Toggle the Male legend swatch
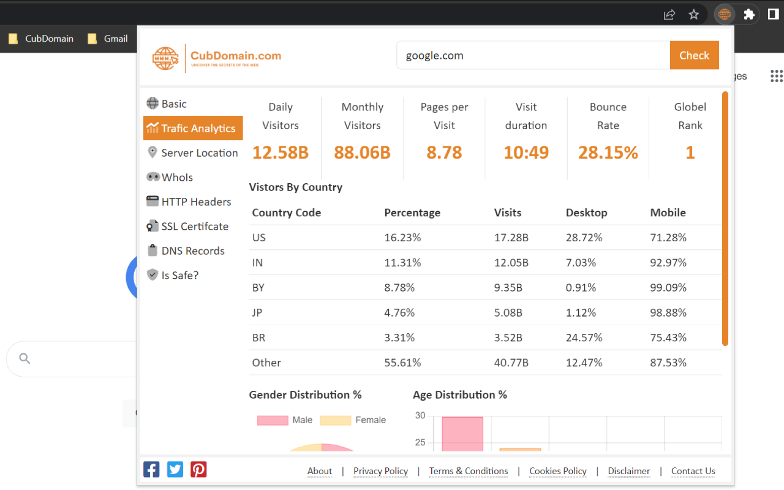 coord(273,420)
